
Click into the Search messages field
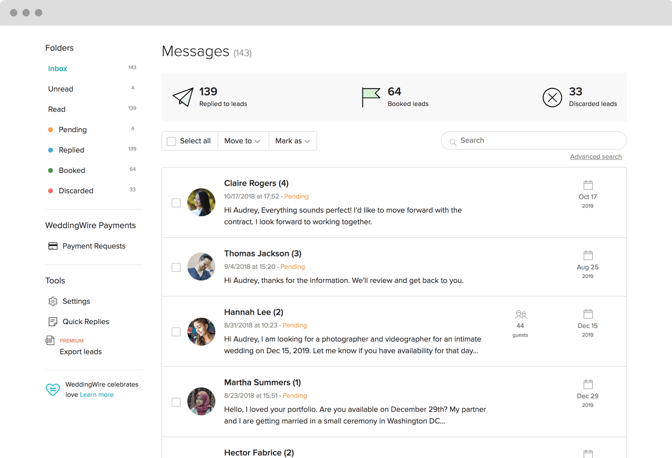coord(534,140)
